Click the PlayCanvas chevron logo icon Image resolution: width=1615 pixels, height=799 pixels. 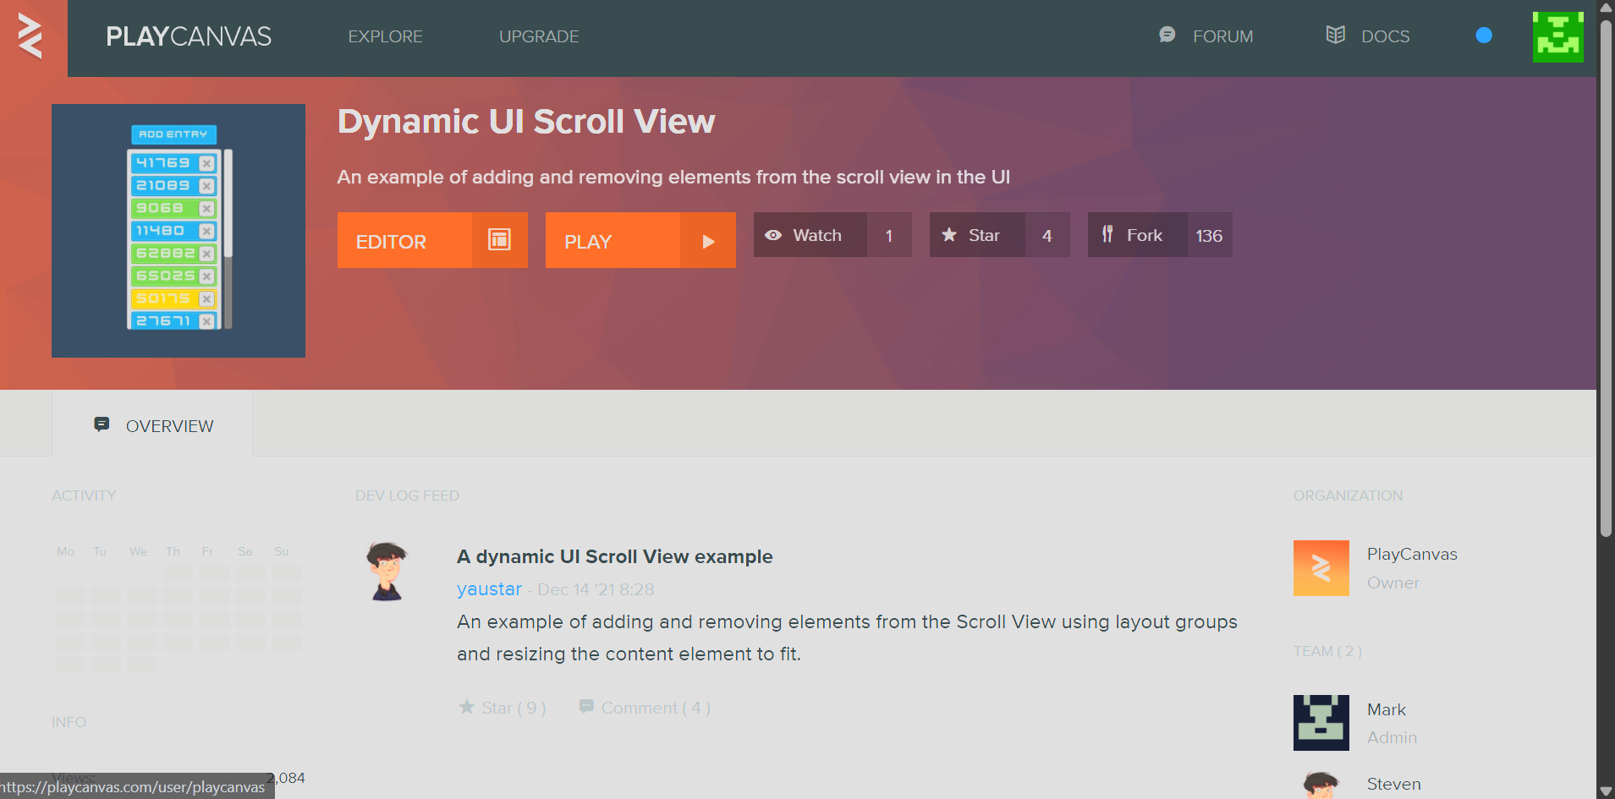(30, 36)
